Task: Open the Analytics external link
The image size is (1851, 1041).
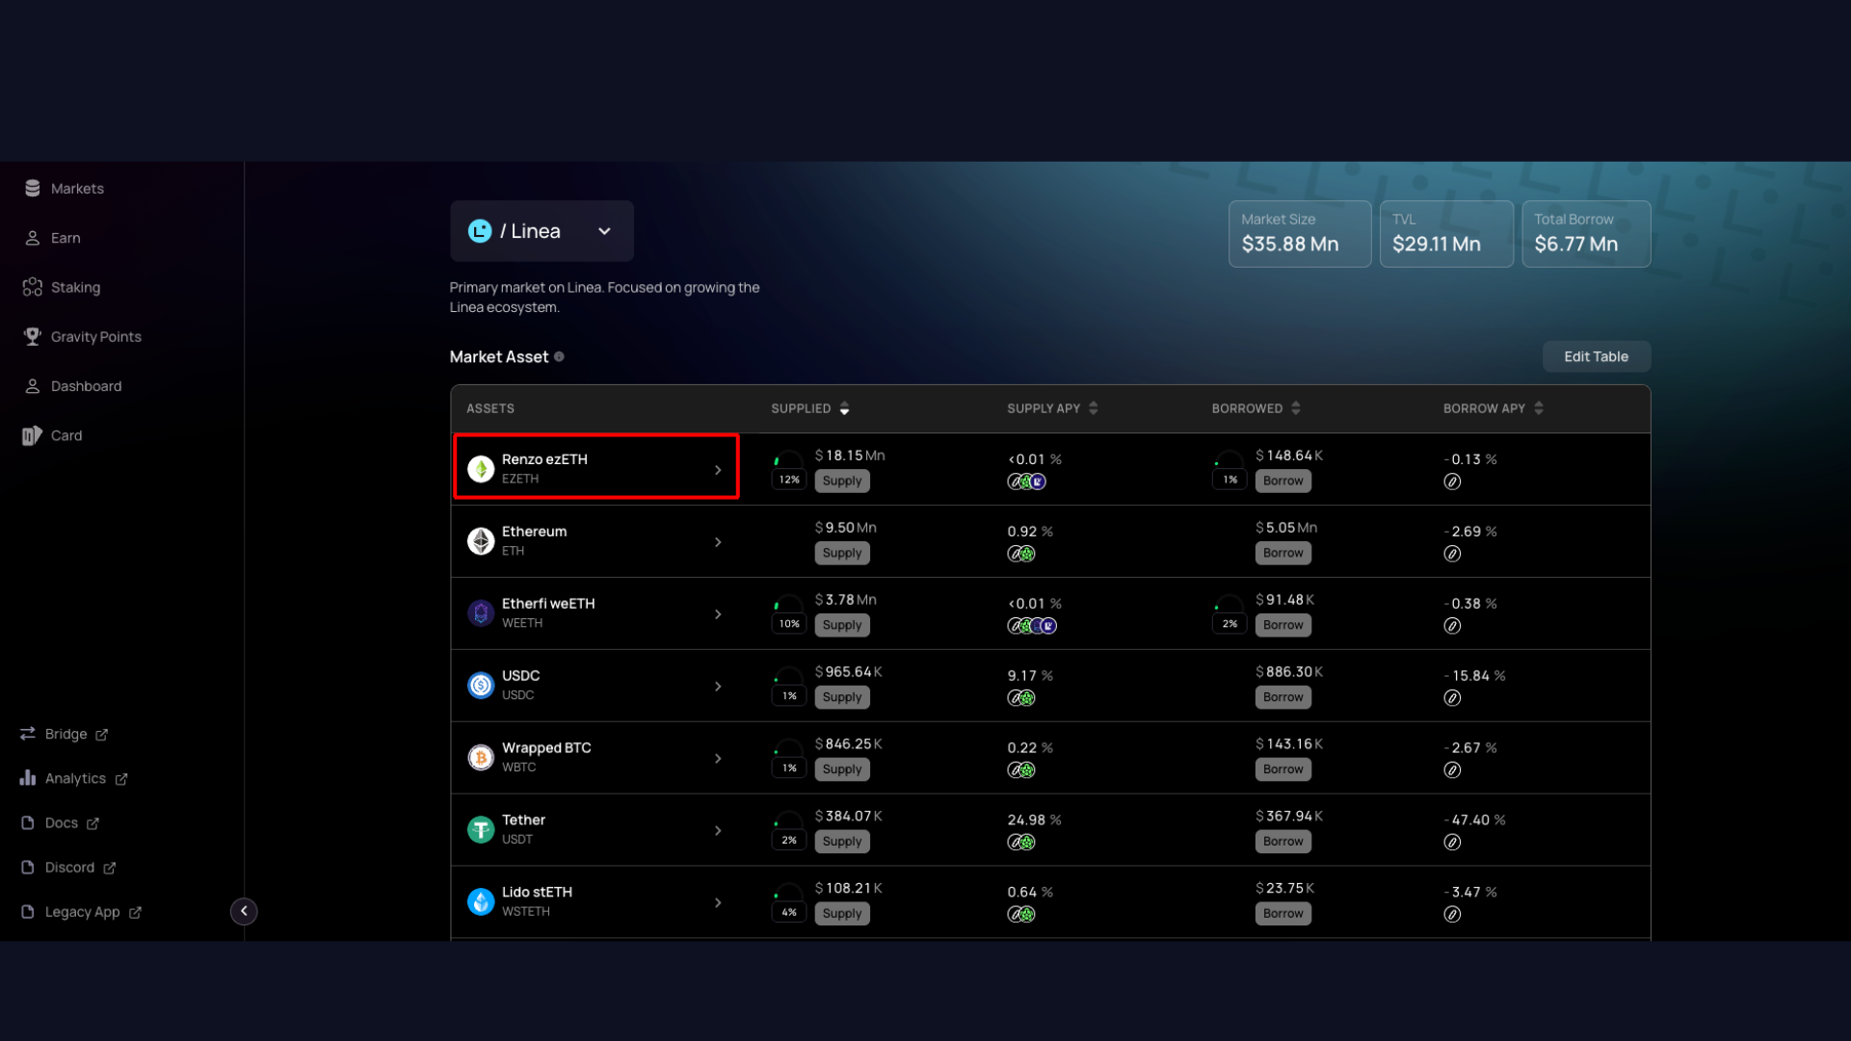Action: [73, 778]
